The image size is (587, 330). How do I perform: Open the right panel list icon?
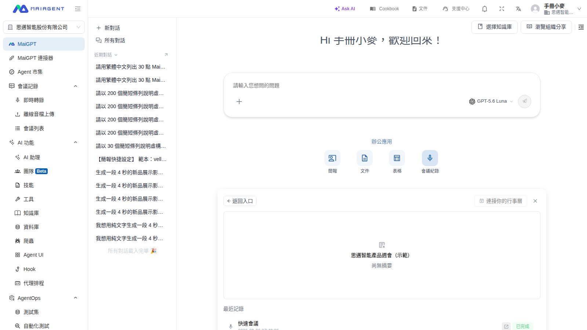[581, 27]
